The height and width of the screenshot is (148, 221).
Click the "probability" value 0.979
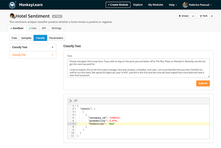click(113, 121)
